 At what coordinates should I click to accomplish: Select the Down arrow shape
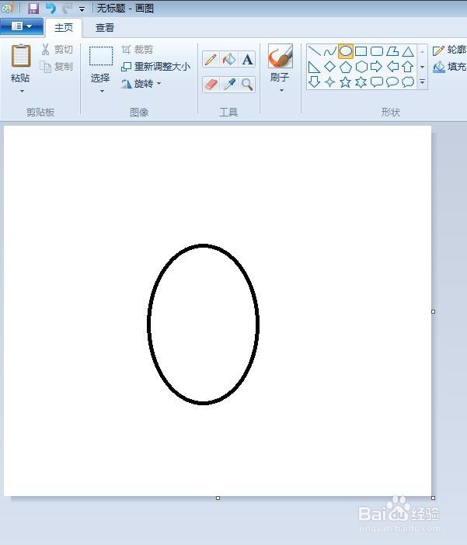point(314,82)
